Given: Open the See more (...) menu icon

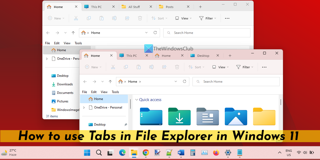Looking at the screenshot, I should 264,67.
